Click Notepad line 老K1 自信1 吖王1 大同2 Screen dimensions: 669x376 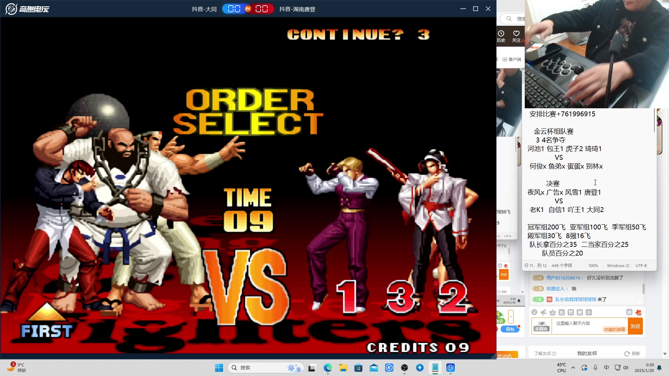(x=567, y=210)
